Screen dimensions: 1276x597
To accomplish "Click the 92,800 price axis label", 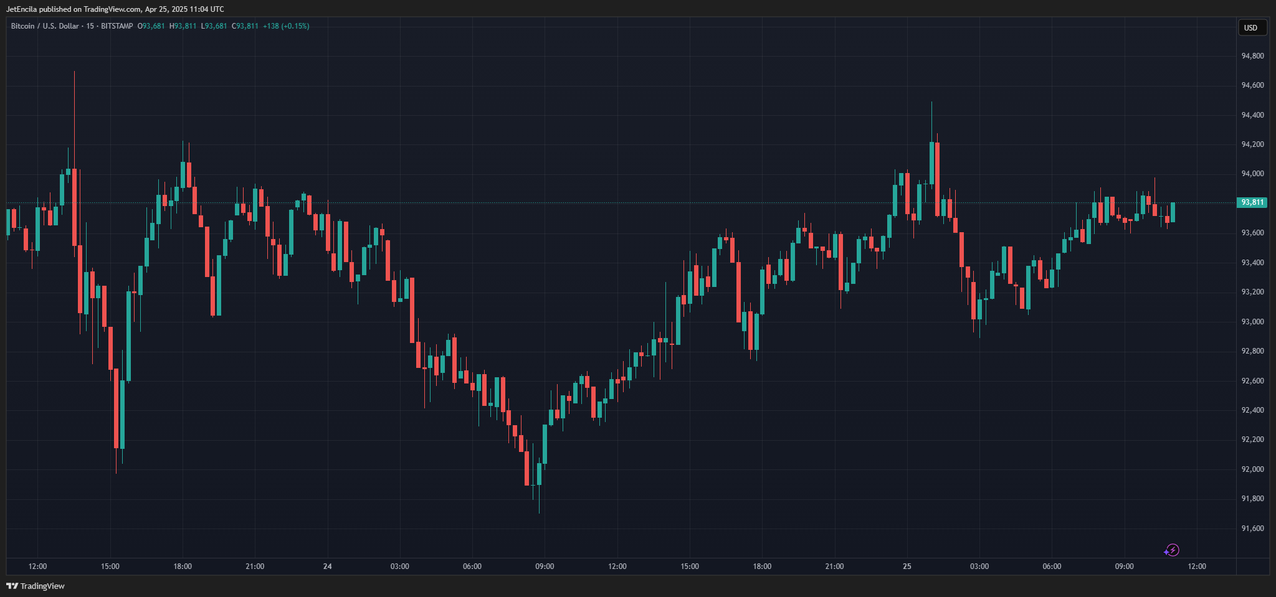I will tap(1253, 351).
